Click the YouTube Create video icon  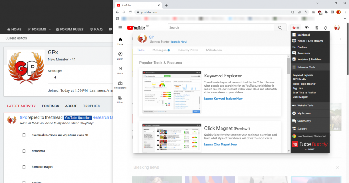point(307,27)
